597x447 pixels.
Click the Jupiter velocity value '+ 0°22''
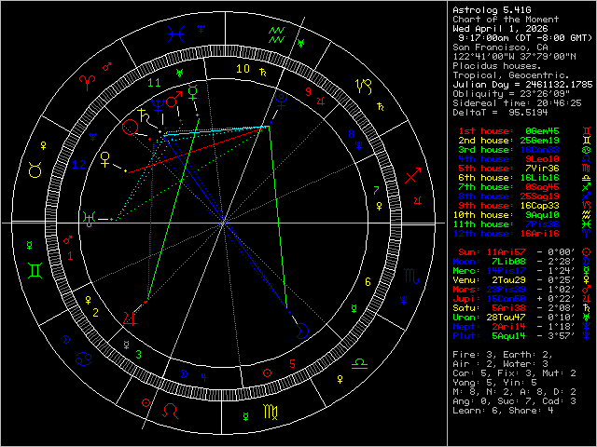(556, 298)
